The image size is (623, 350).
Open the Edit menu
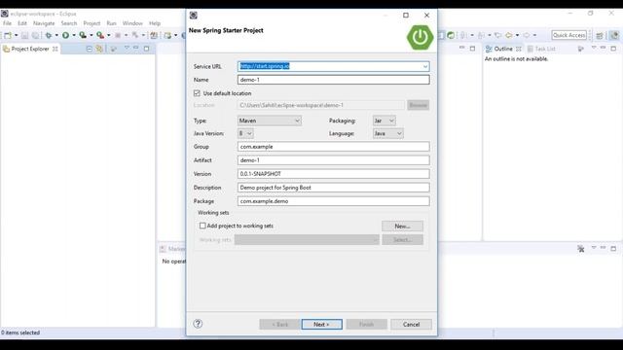pyautogui.click(x=22, y=23)
